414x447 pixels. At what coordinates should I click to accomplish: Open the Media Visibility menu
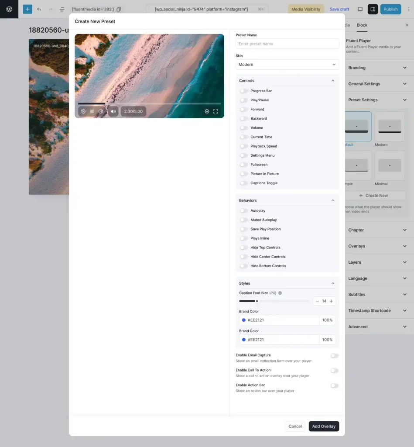[x=306, y=9]
